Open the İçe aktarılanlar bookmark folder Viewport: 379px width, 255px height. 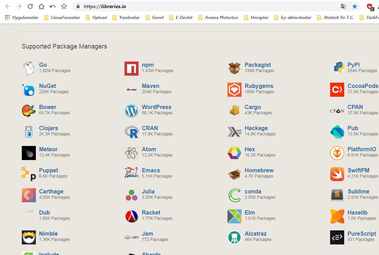click(293, 17)
